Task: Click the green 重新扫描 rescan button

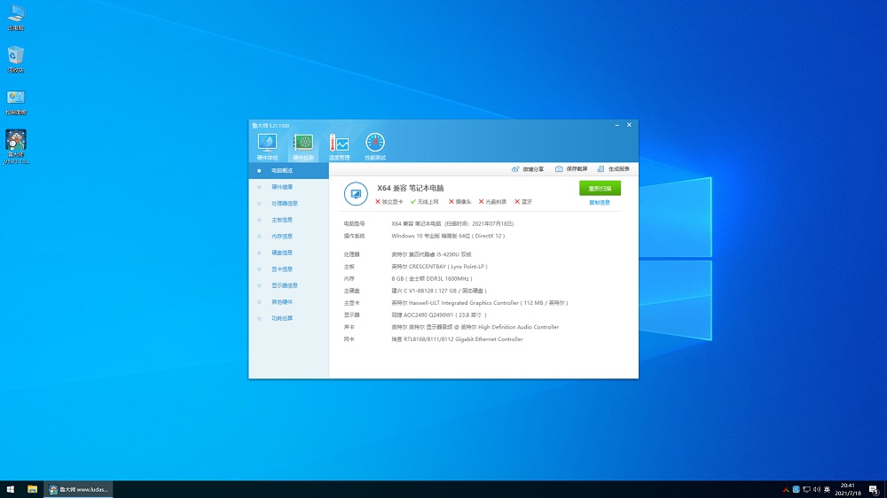Action: coord(600,188)
